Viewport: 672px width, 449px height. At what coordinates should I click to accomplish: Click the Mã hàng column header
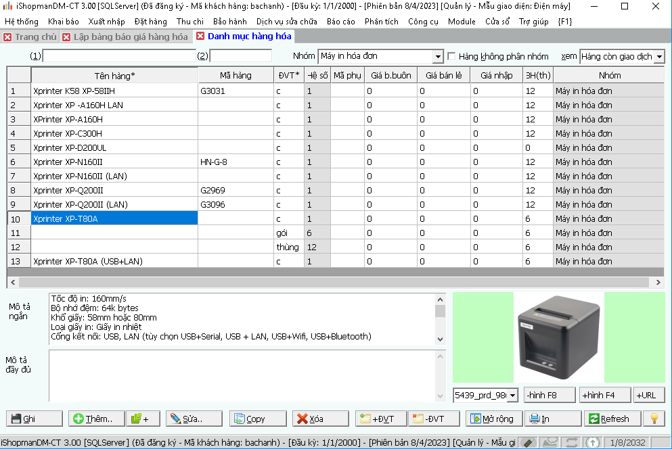point(236,76)
